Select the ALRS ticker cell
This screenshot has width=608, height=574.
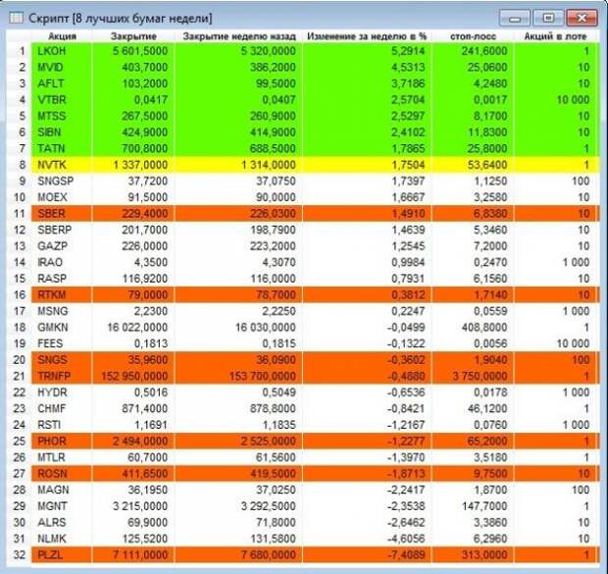pos(62,523)
